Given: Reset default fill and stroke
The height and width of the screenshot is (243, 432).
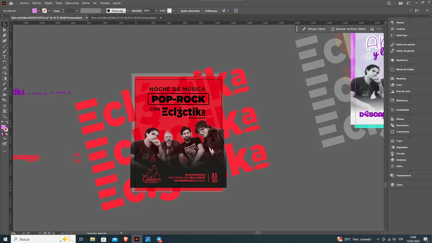Looking at the screenshot, I should pos(2,122).
